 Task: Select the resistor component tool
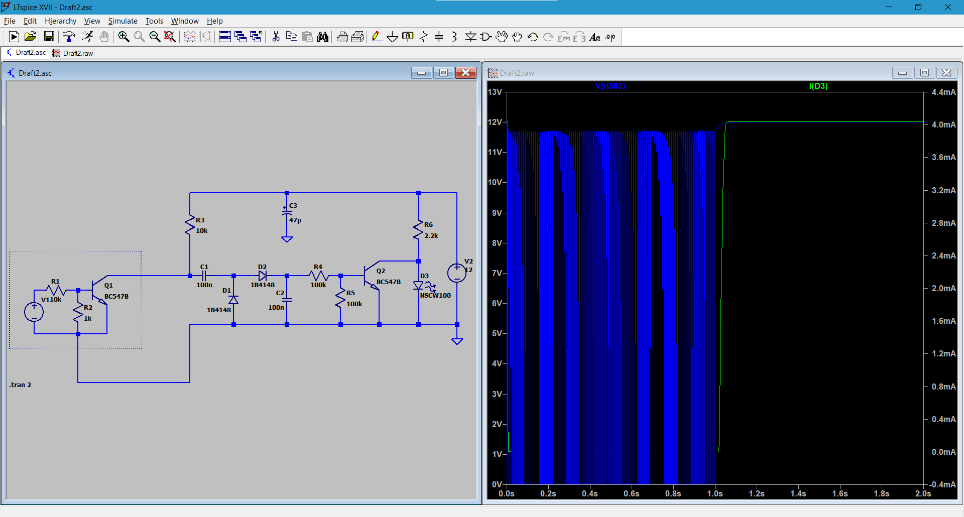click(423, 37)
